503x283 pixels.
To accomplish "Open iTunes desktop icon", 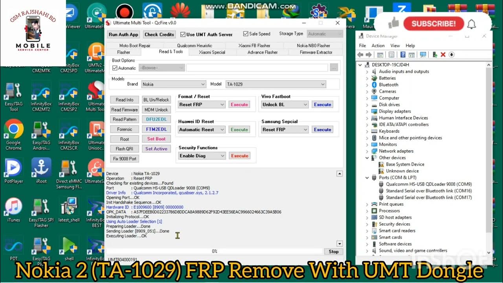I will coord(14,209).
